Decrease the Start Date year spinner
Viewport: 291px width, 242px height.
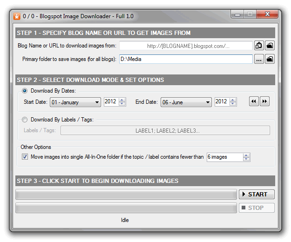pos(122,104)
